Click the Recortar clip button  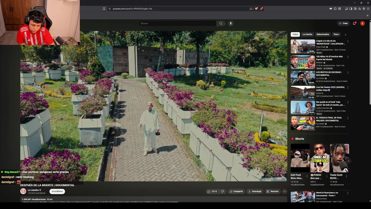point(272,191)
